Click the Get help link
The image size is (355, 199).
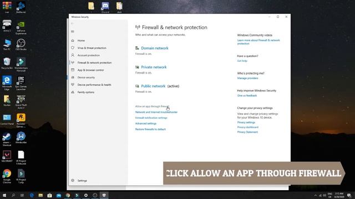click(x=242, y=61)
